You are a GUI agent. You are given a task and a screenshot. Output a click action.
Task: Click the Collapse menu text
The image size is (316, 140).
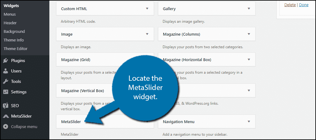coord(24,127)
